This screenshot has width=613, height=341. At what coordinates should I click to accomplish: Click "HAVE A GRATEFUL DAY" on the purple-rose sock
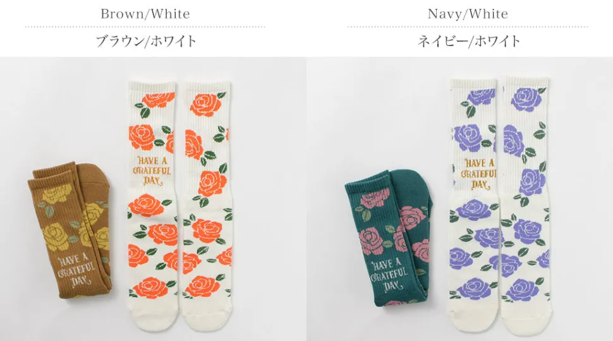click(x=479, y=172)
